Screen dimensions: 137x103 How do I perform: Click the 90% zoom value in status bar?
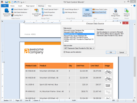[x=114, y=100]
